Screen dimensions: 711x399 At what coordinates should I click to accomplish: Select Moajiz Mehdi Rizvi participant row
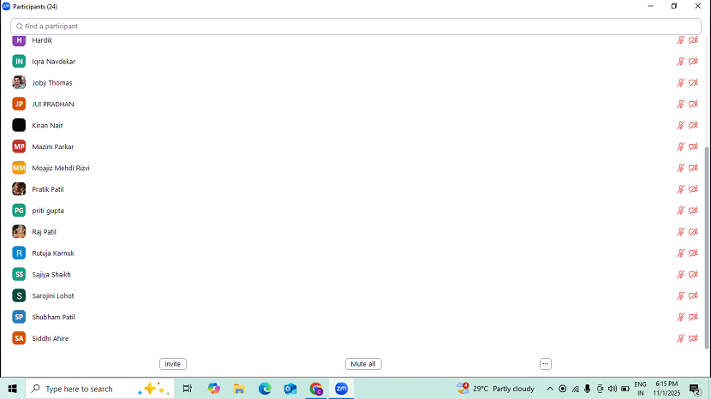click(60, 168)
